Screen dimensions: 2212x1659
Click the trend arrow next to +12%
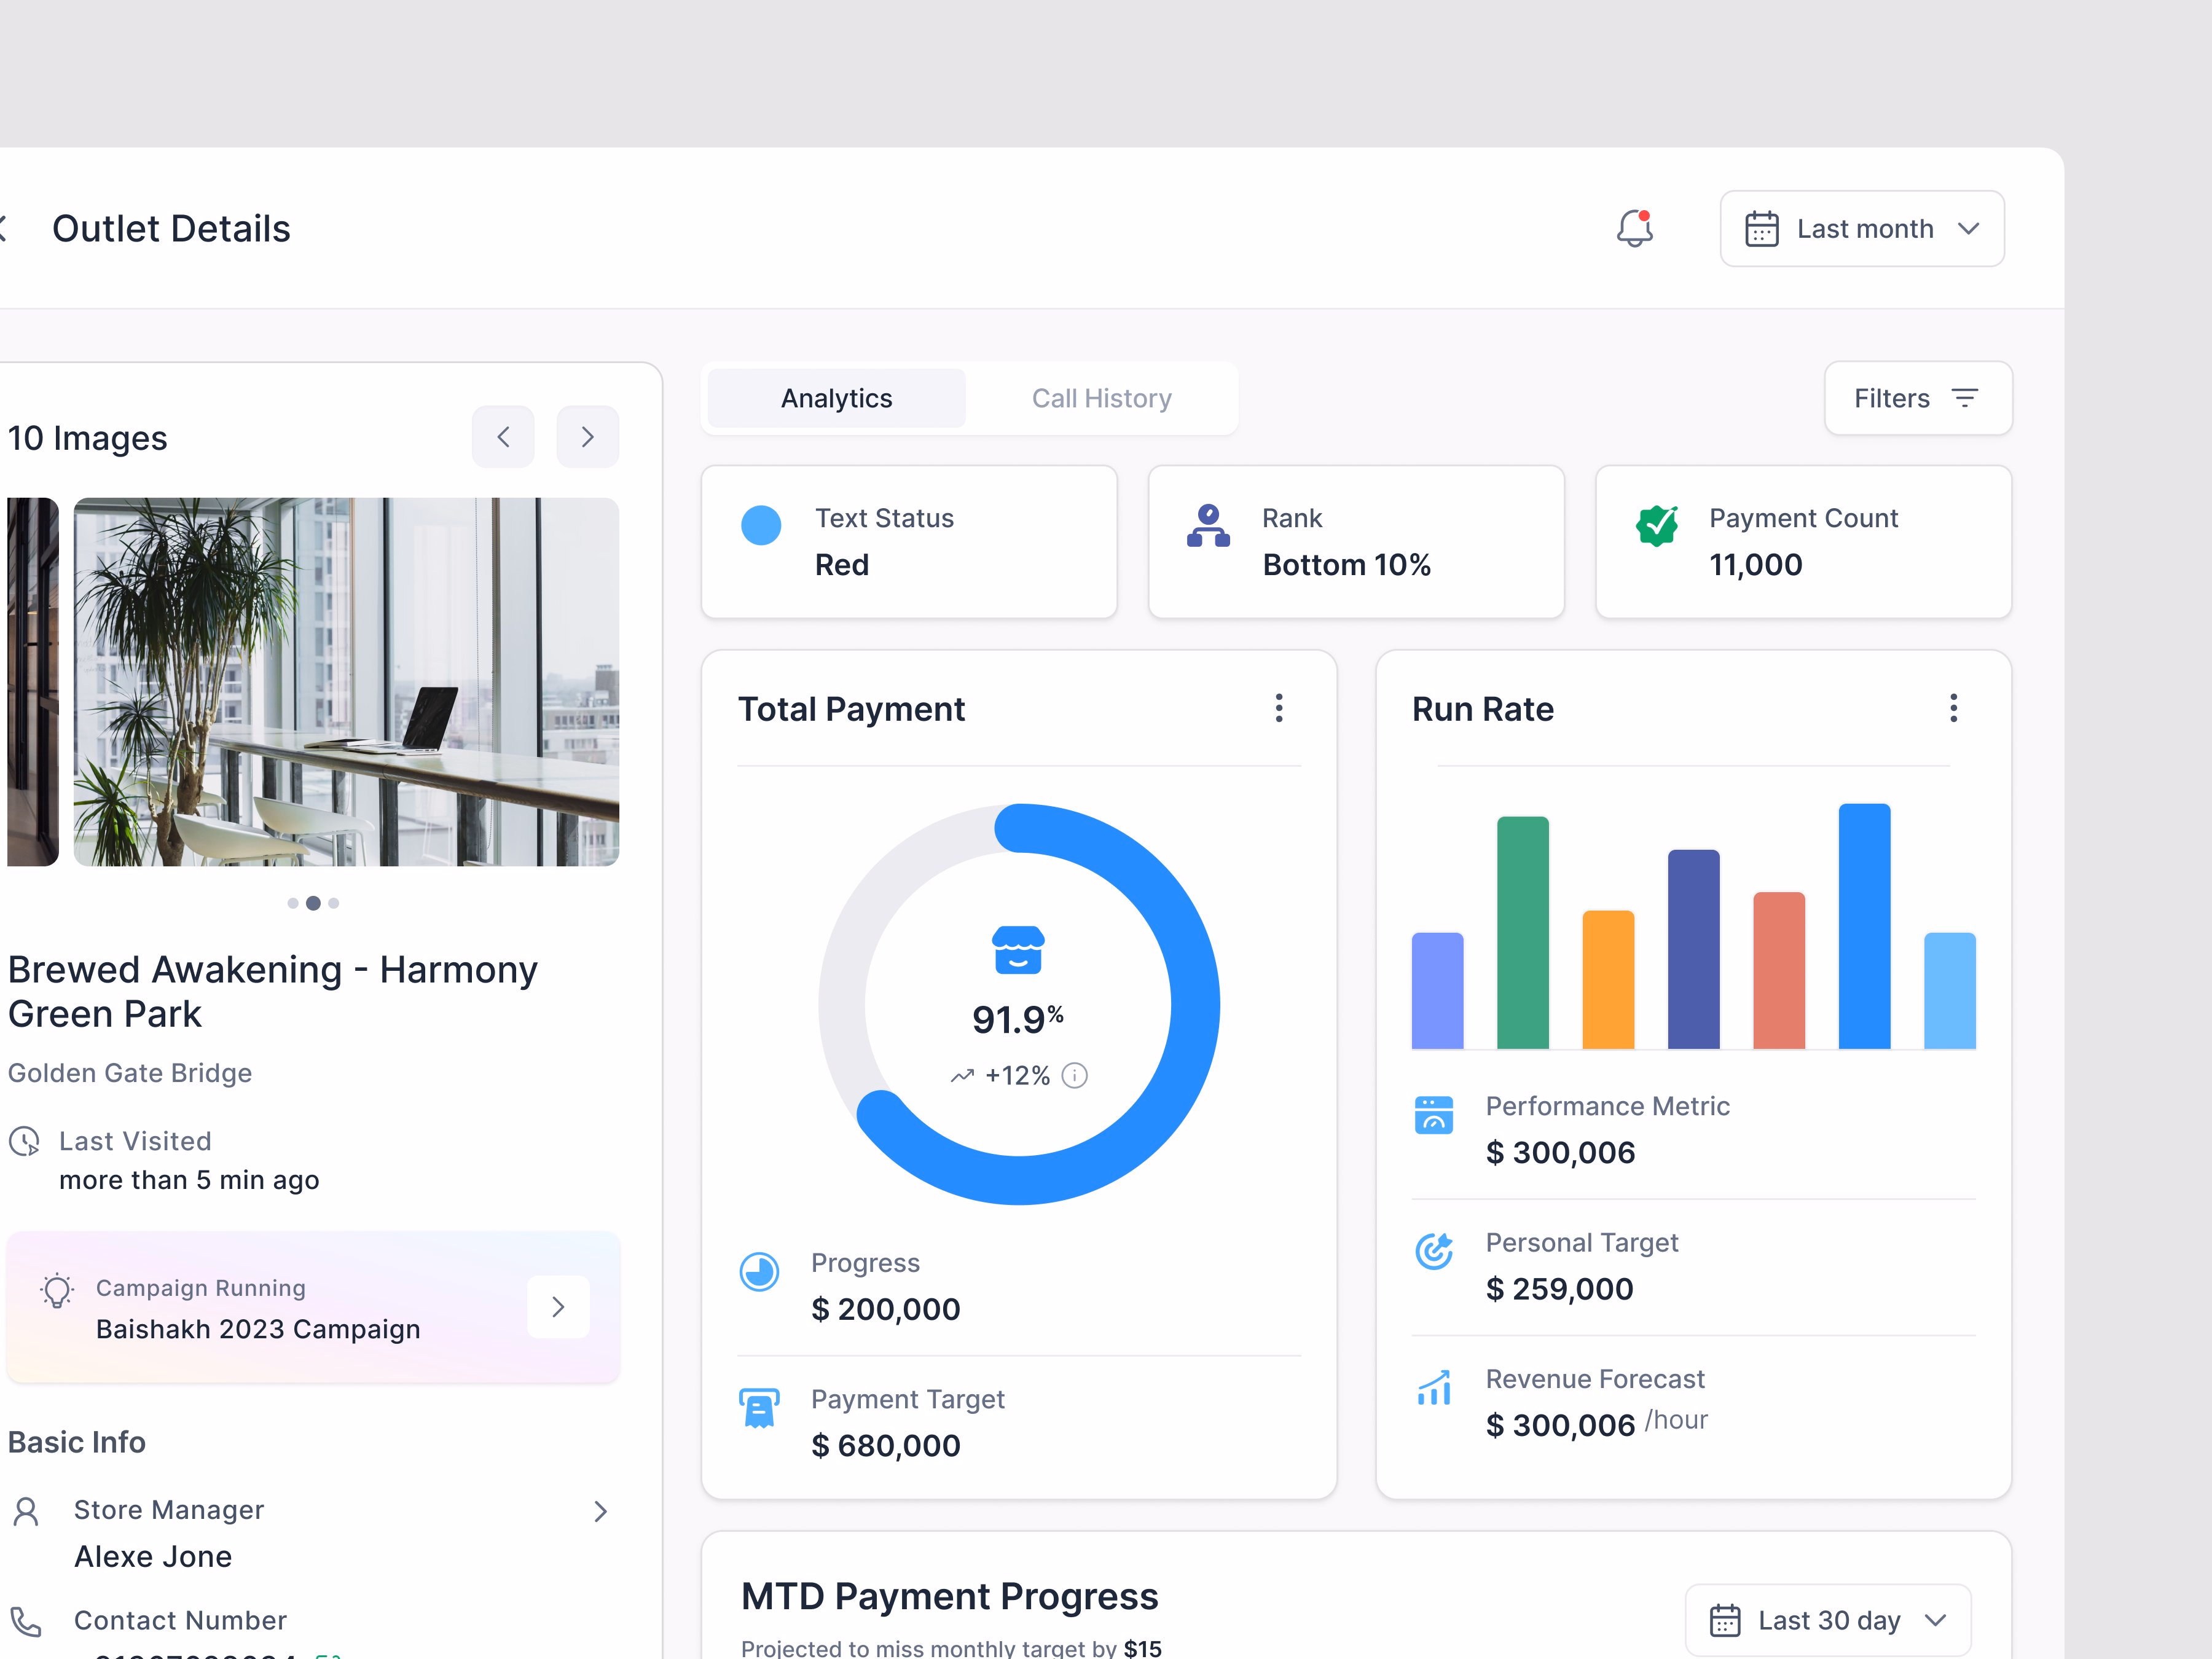click(x=962, y=1076)
